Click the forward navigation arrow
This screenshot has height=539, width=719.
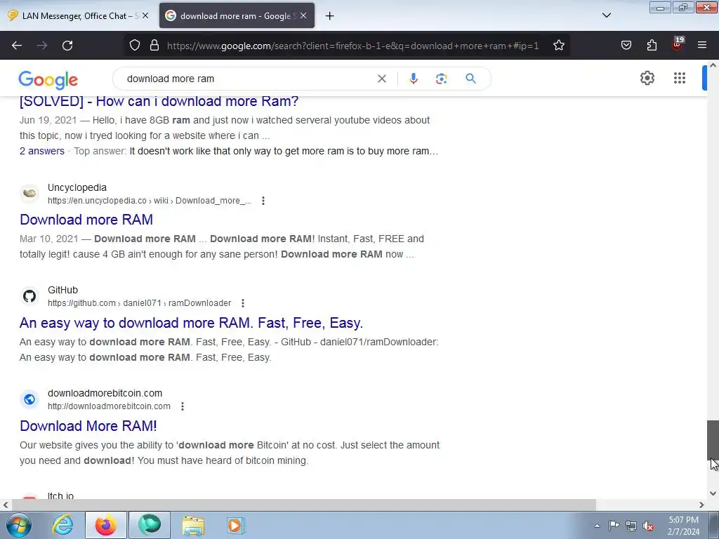[x=42, y=46]
